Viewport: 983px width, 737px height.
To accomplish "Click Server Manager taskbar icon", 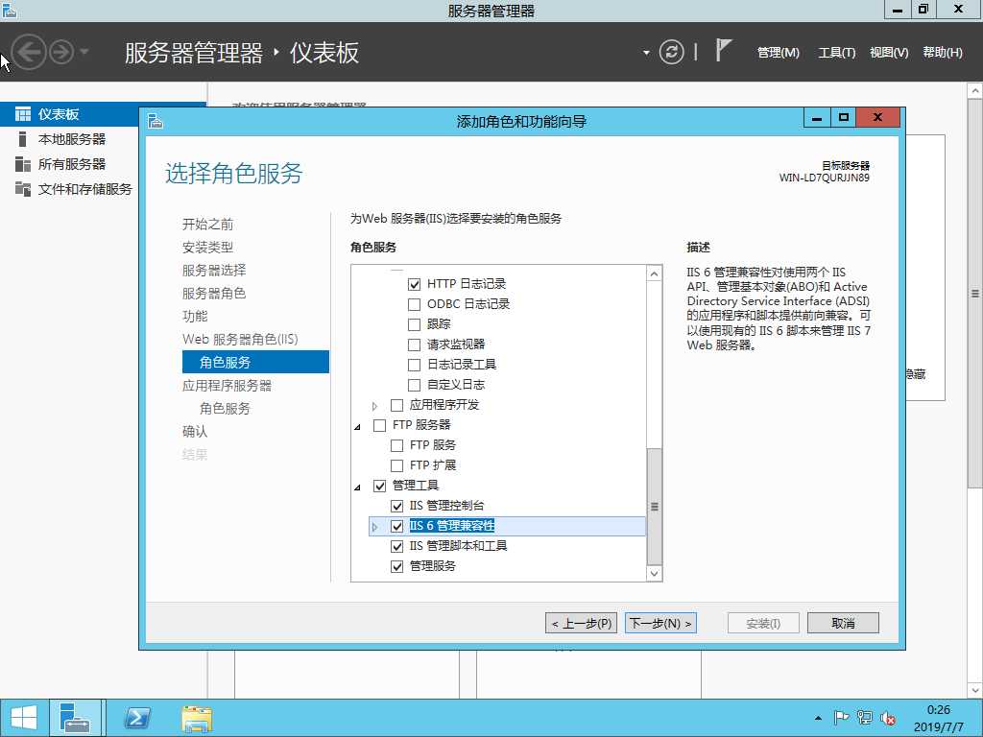I will click(75, 718).
